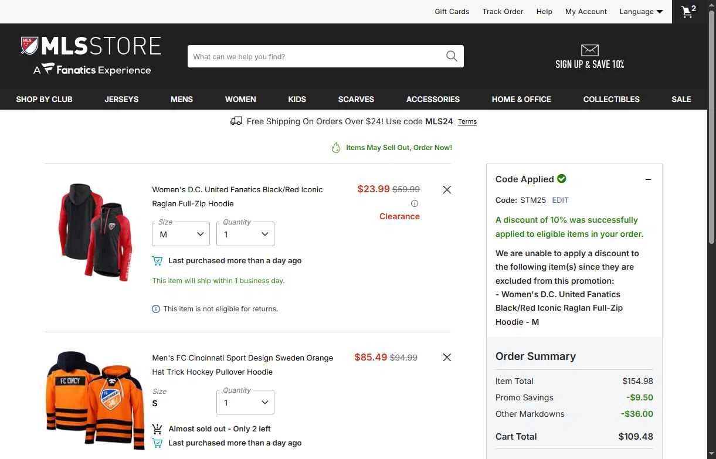
Task: Open the Kids menu
Action: point(297,99)
